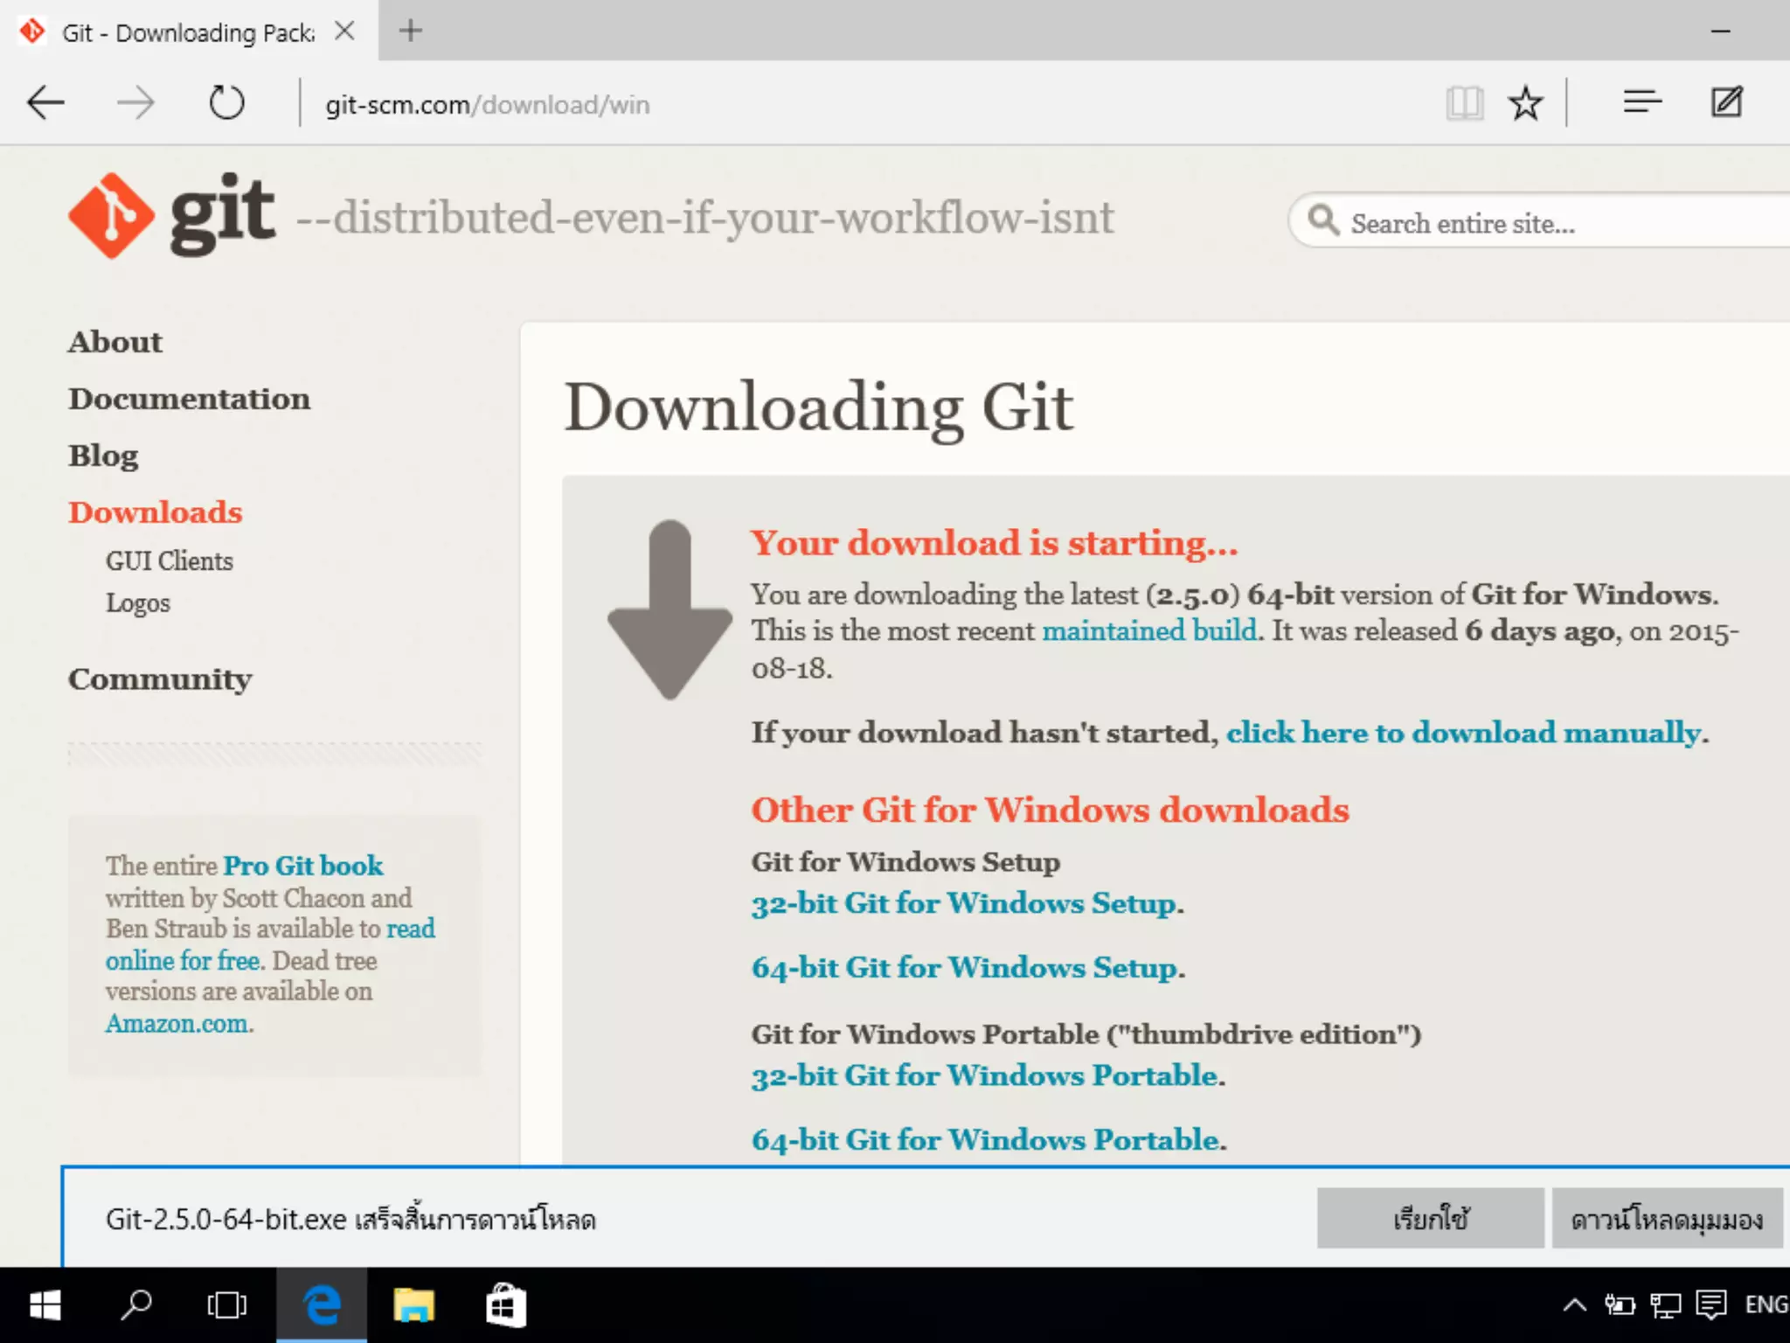Open Task View on taskbar

(x=226, y=1305)
